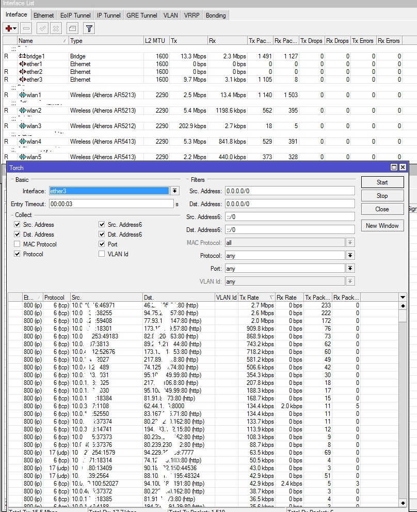Select the wlan4 wireless interface icon
Screen dimensions: 417x512
[22, 142]
